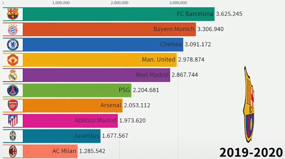Select the purple Real Madrid bar
The image size is (285, 159).
click(96, 75)
